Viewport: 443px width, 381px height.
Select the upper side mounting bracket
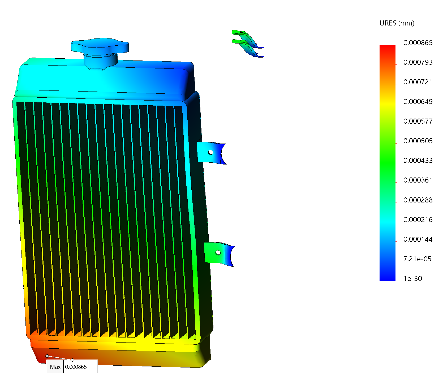click(211, 153)
